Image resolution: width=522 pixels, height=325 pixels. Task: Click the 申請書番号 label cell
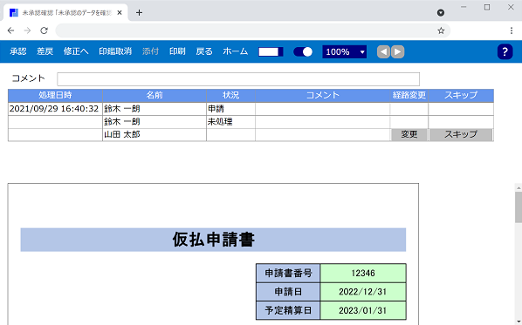pyautogui.click(x=288, y=274)
